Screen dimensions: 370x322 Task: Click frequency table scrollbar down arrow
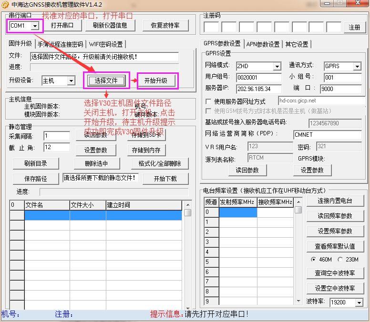pos(298,301)
